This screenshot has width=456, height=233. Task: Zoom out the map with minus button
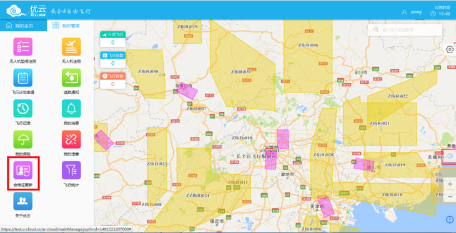tap(450, 197)
